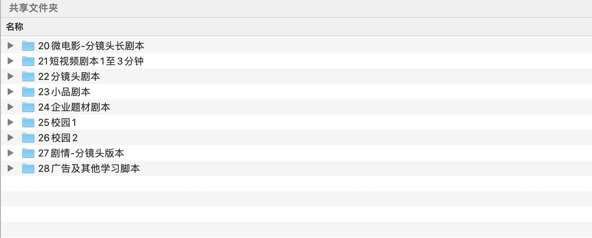Select the 27剧情-分镜头版本 folder name
This screenshot has height=238, width=592.
[x=81, y=153]
